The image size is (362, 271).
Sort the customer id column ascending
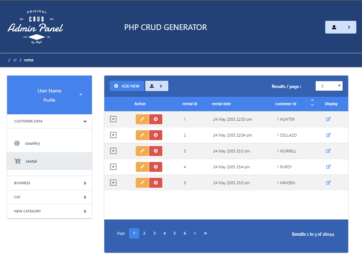tap(312, 101)
